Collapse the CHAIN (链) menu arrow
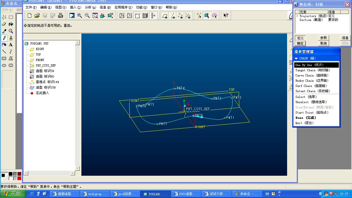The height and width of the screenshot is (198, 352). (296, 58)
